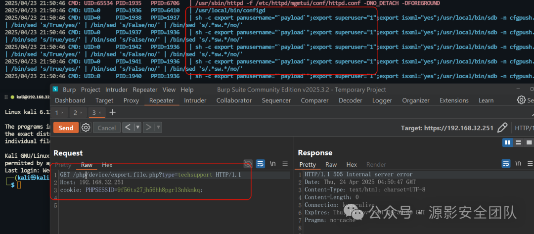
Task: Close Repeater tab 1
Action: pos(63,113)
